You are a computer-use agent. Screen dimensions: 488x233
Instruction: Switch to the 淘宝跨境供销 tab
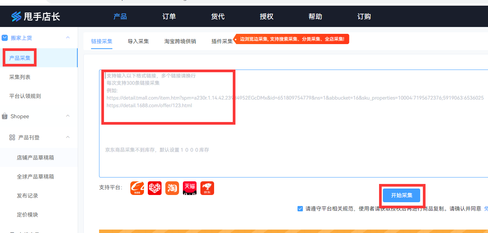click(x=180, y=41)
